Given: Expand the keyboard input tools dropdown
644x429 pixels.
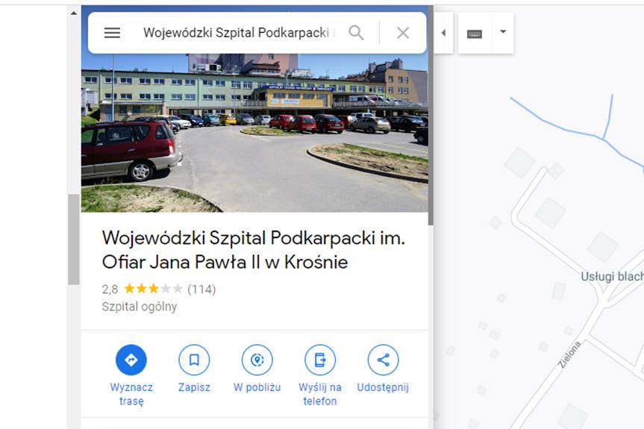Looking at the screenshot, I should pyautogui.click(x=503, y=31).
